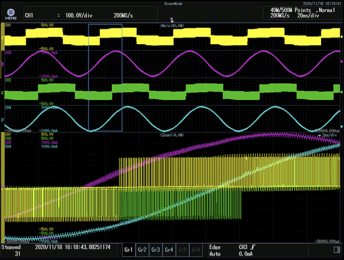Select the GrP group tab

[x=182, y=250]
